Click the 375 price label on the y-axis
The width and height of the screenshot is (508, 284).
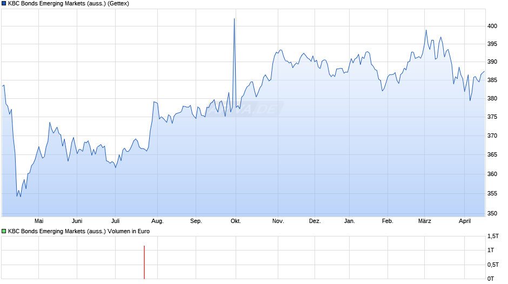[x=492, y=117]
